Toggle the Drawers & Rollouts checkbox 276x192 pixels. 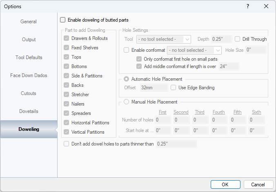tap(67, 38)
